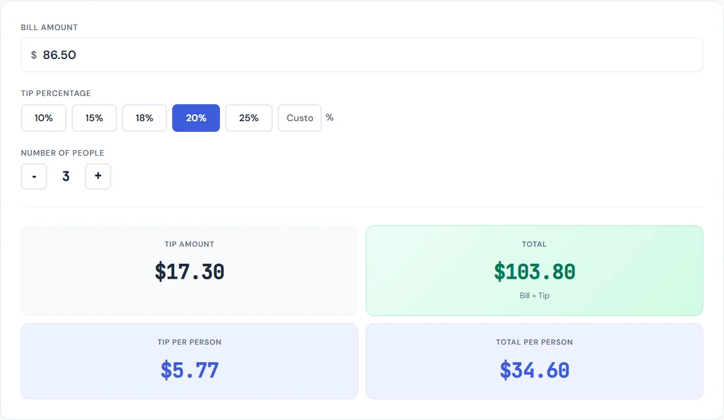Click the people count showing 3
The height and width of the screenshot is (420, 724).
tap(66, 176)
